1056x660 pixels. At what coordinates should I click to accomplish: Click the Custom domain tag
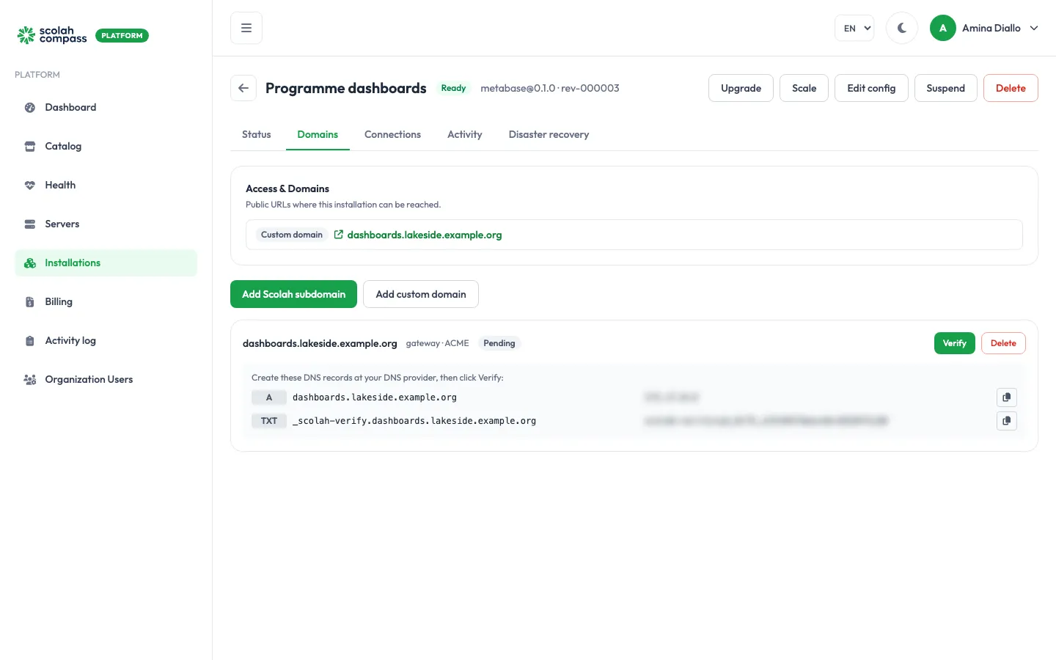(x=292, y=235)
